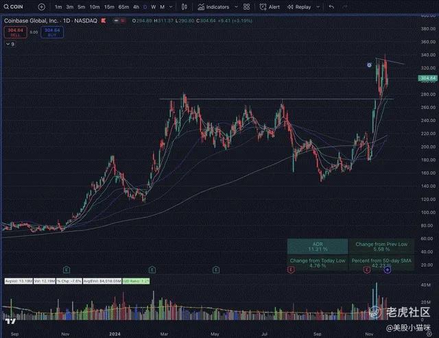This screenshot has width=439, height=338.
Task: Click the ADR 11.31% table cell
Action: click(318, 247)
